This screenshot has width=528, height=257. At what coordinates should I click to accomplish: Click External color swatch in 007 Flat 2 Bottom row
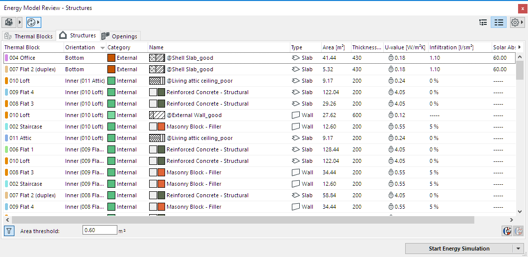(x=111, y=69)
